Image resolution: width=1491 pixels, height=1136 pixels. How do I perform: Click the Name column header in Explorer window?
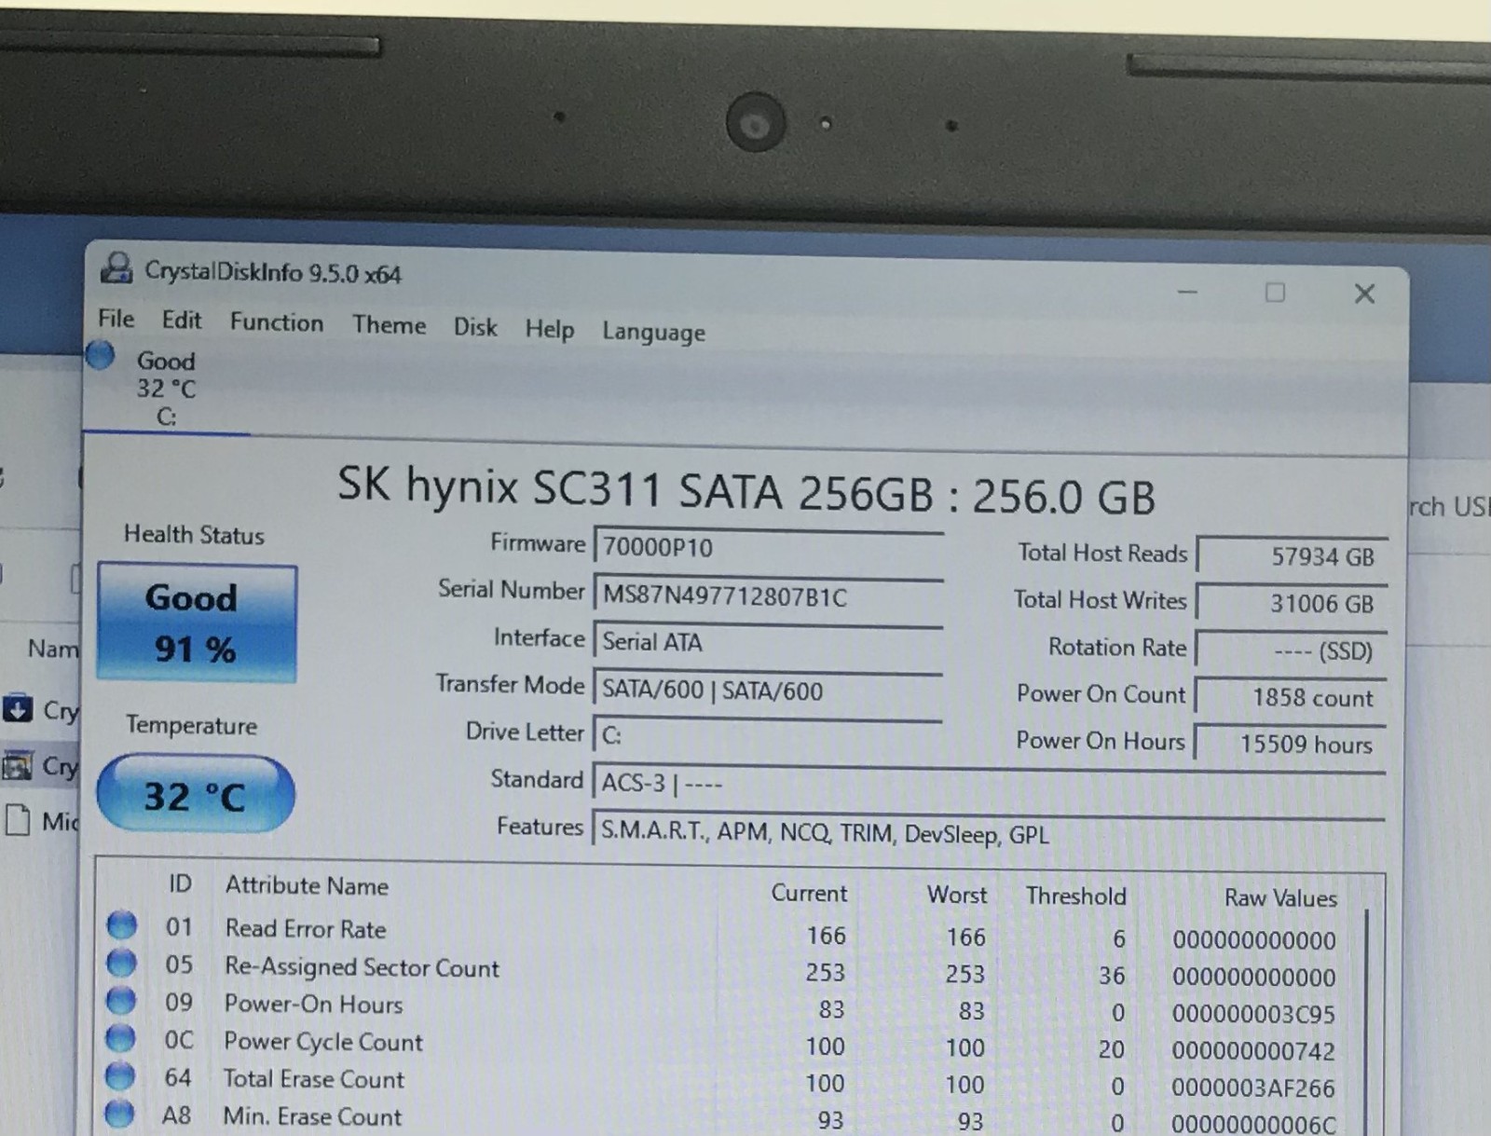[x=53, y=648]
